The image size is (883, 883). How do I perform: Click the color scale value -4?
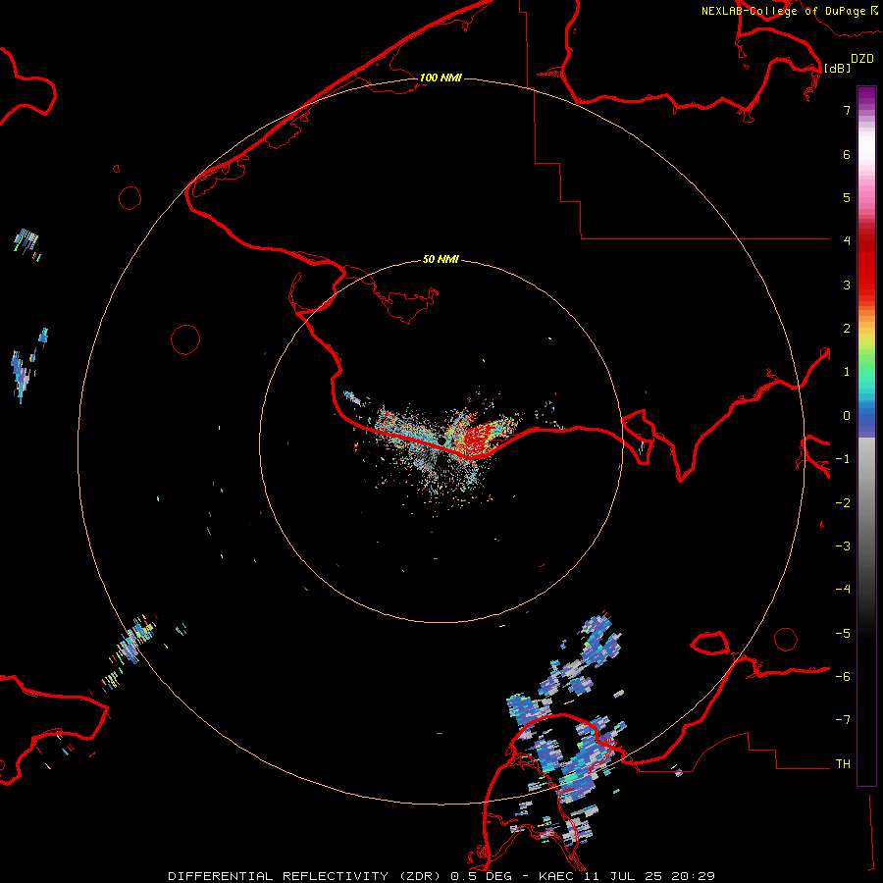(x=843, y=590)
